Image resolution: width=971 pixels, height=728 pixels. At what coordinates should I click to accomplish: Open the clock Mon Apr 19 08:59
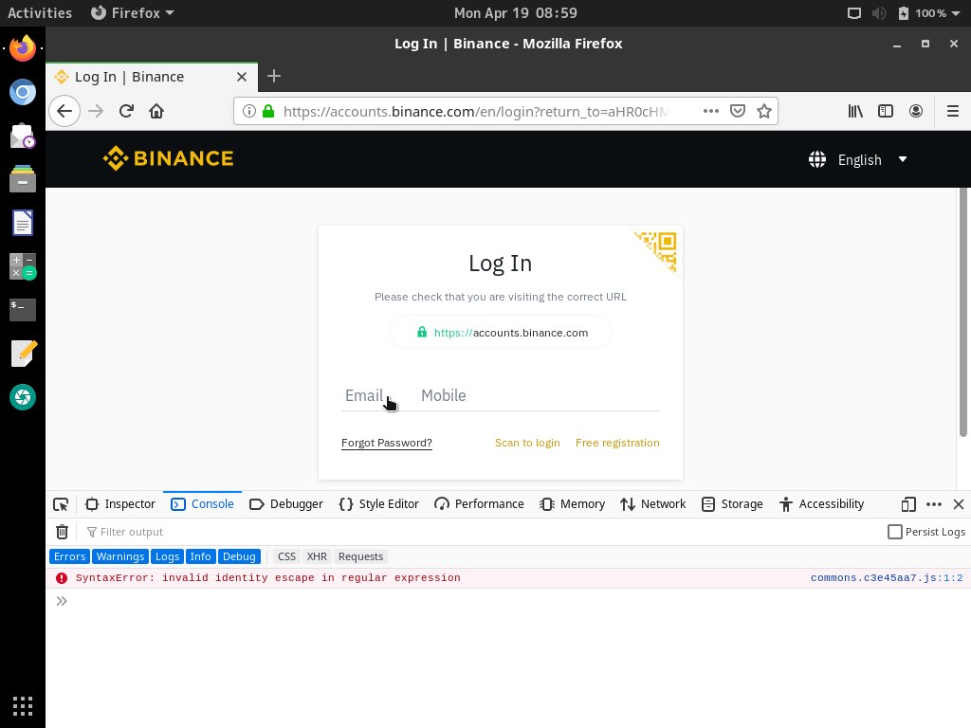515,12
